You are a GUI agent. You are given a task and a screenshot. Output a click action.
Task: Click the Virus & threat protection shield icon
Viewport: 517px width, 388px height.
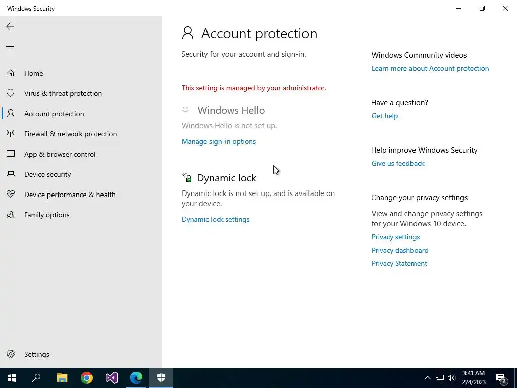pos(11,93)
